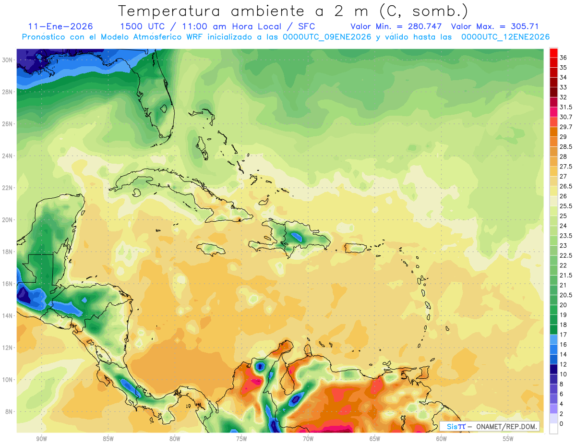Click the latitude label '14N'
The width and height of the screenshot is (576, 445).
(x=7, y=315)
